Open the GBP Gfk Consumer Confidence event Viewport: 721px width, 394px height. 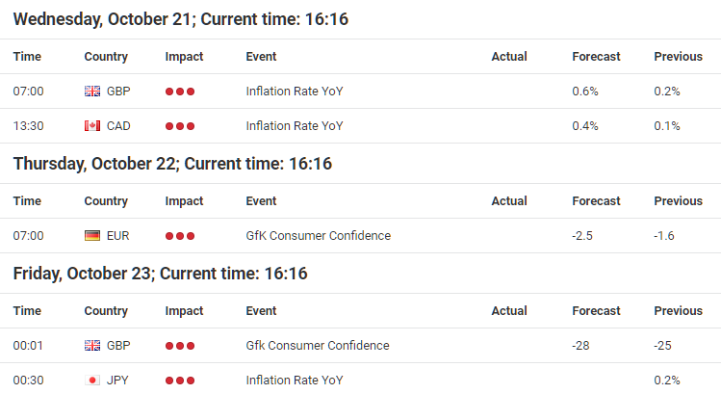(318, 345)
